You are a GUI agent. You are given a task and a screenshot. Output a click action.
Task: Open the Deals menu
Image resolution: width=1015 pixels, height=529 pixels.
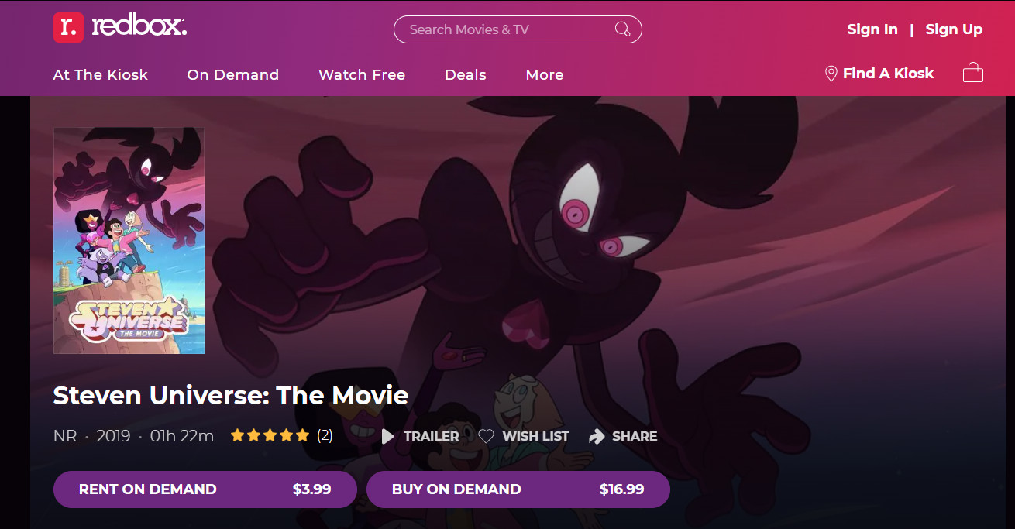point(466,75)
